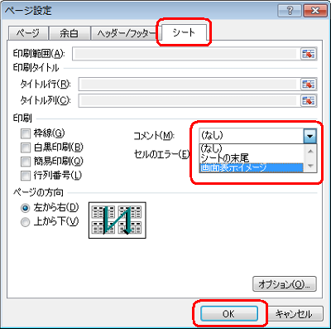
Task: Open printer オプション settings
Action: [285, 284]
